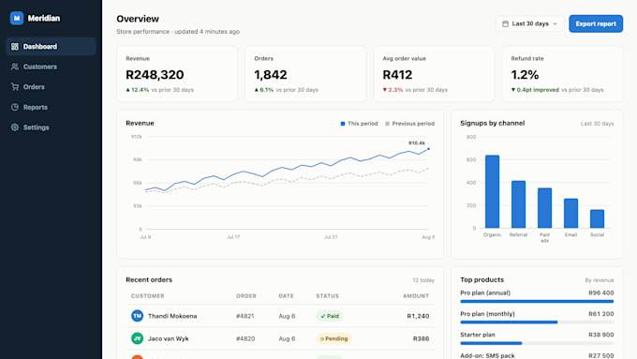Click the Email bar in signups chart
The image size is (637, 359).
click(x=570, y=213)
